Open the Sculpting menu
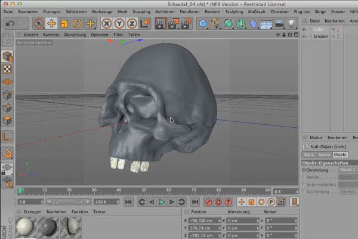This screenshot has height=239, width=358. click(x=234, y=12)
